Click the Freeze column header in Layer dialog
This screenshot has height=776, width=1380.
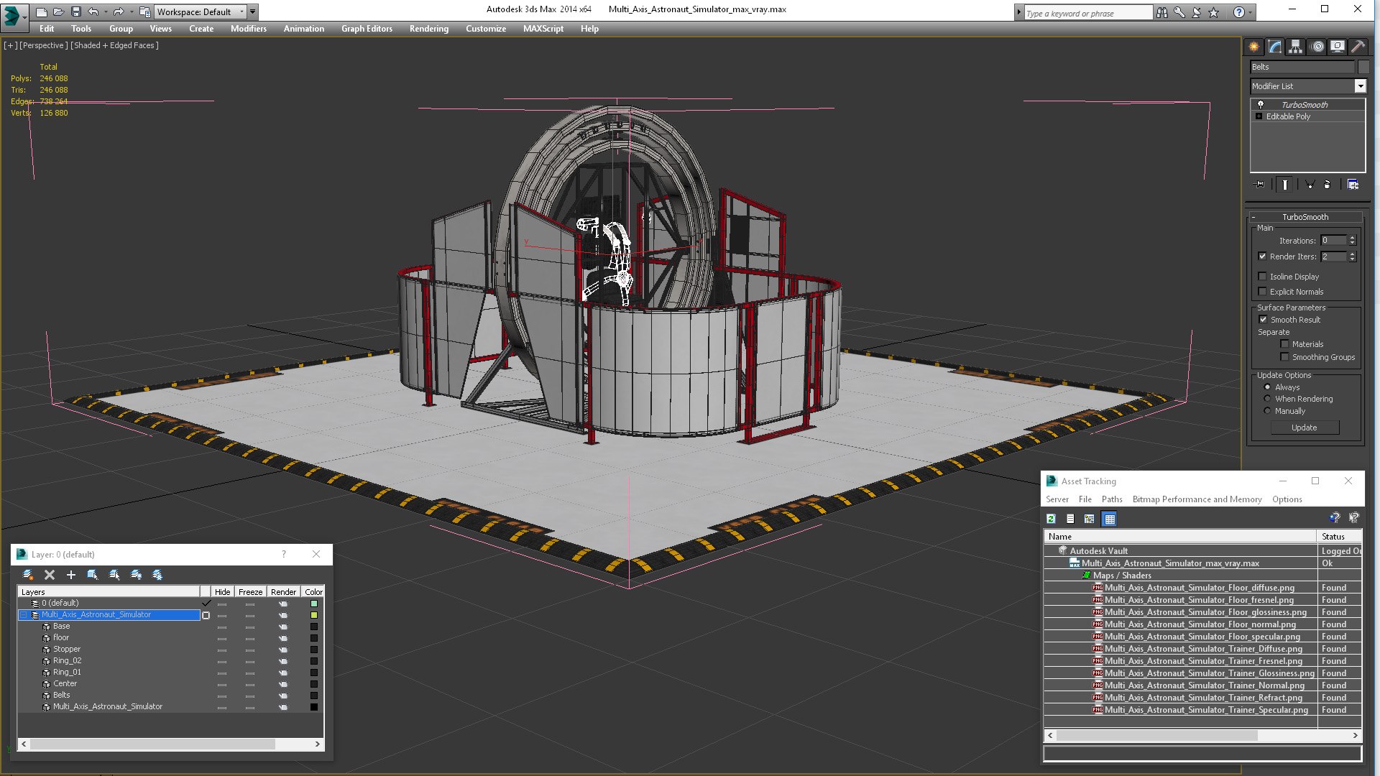[x=250, y=592]
